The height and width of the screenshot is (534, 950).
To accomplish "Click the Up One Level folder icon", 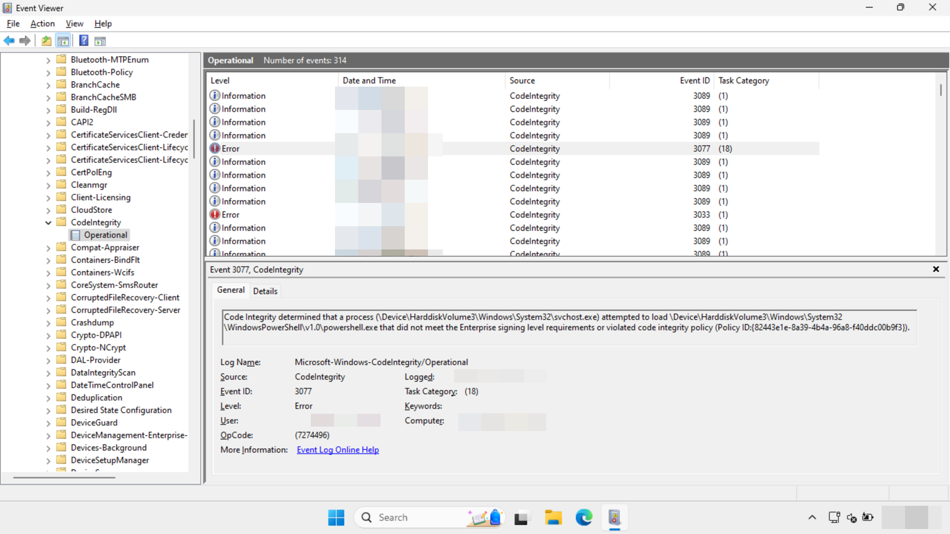I will click(46, 41).
